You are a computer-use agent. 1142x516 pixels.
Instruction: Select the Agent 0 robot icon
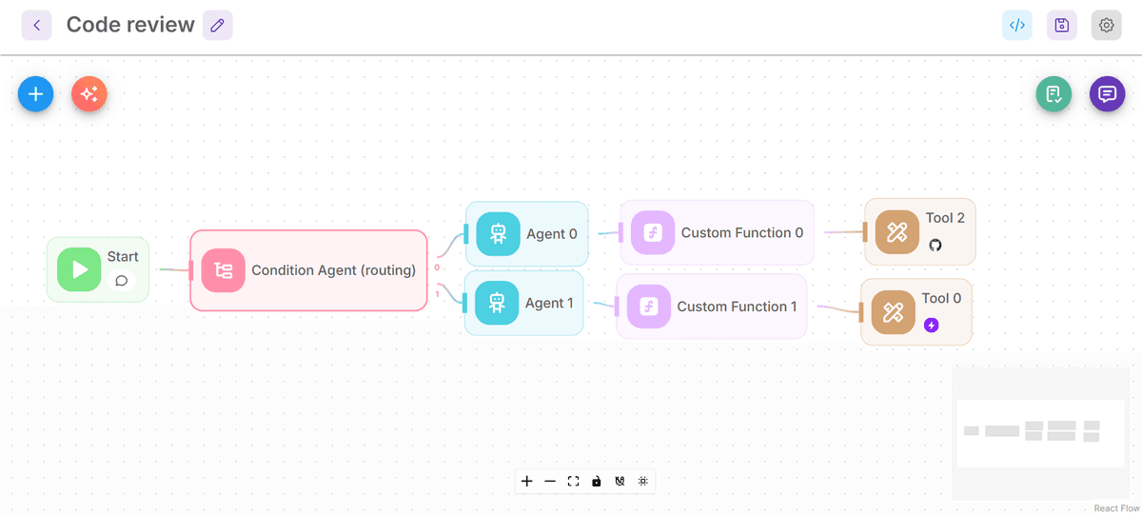pyautogui.click(x=498, y=233)
